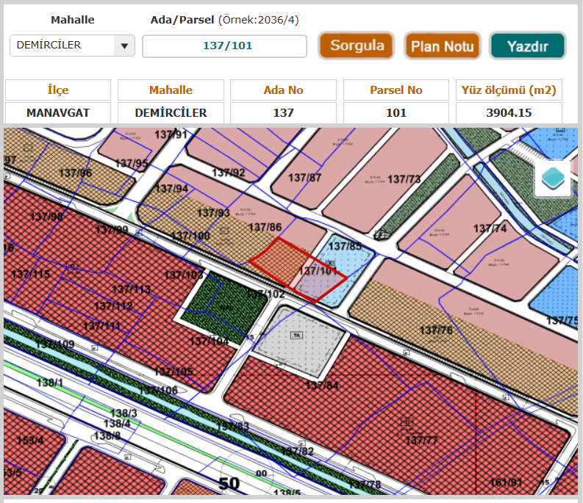Viewport: 583px width, 503px height.
Task: Expand the Mahalle dropdown arrow
Action: pos(124,46)
